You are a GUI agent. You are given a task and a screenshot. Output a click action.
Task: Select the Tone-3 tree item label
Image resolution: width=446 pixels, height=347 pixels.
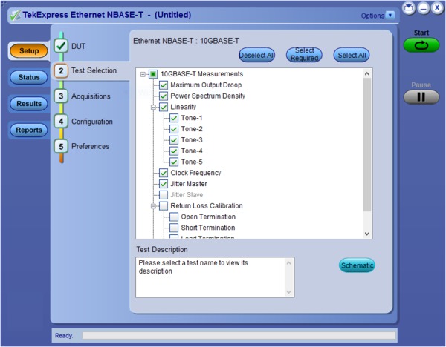(192, 140)
